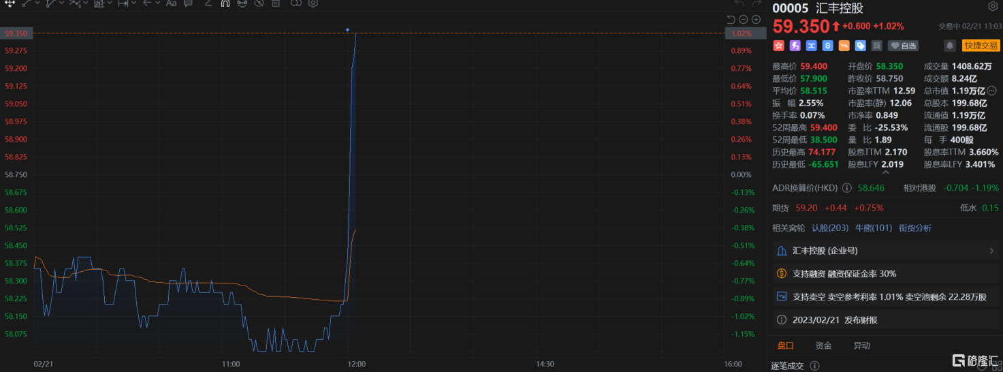
Task: Click the pencil edit drawing icon
Action: [208, 3]
